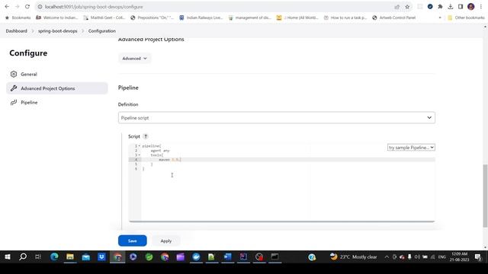Click line number 6 in script editor

point(136,169)
